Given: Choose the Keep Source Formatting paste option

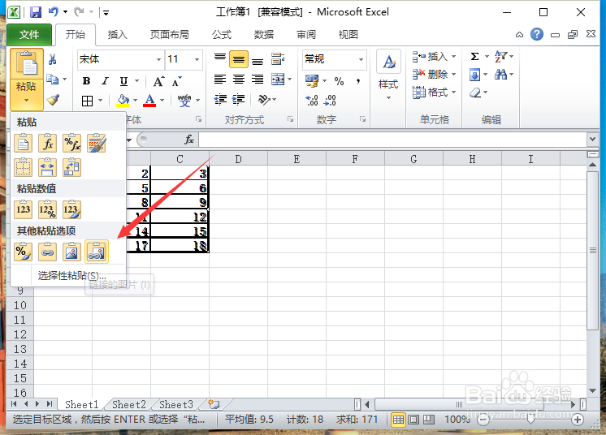Looking at the screenshot, I should pos(96,143).
